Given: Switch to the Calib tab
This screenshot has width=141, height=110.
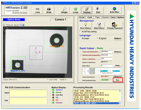Looking at the screenshot, I should (90, 17).
